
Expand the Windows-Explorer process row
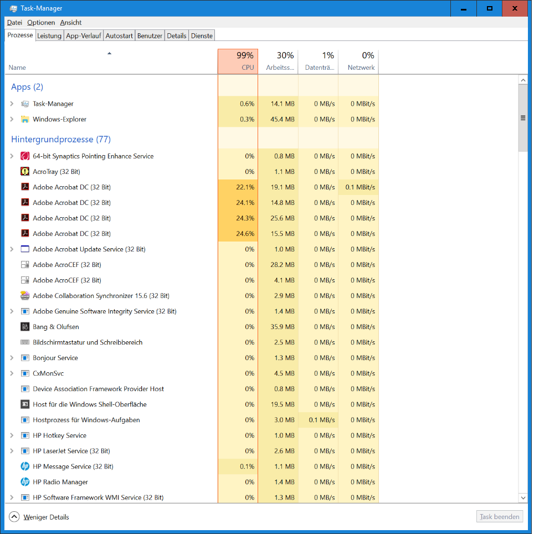pyautogui.click(x=12, y=119)
